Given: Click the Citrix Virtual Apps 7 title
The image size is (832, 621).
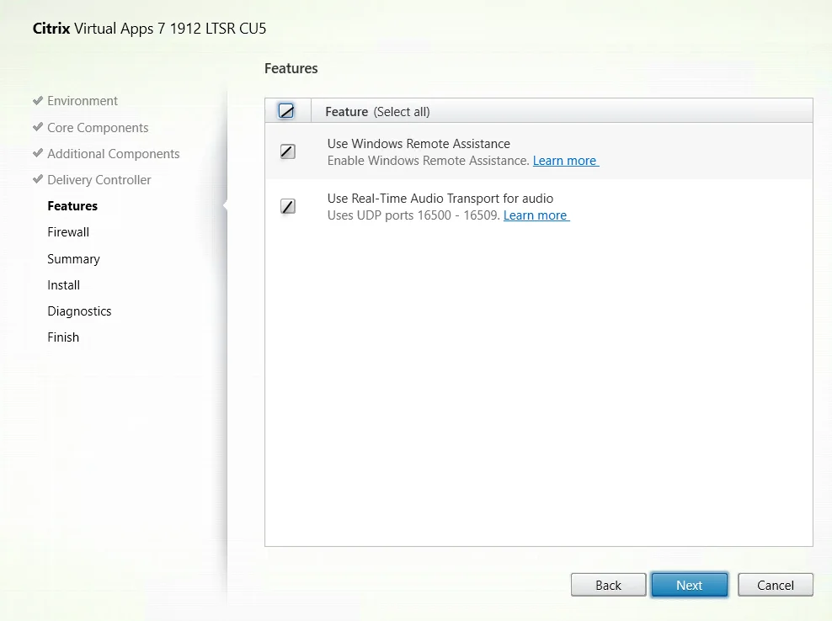Looking at the screenshot, I should coord(150,28).
